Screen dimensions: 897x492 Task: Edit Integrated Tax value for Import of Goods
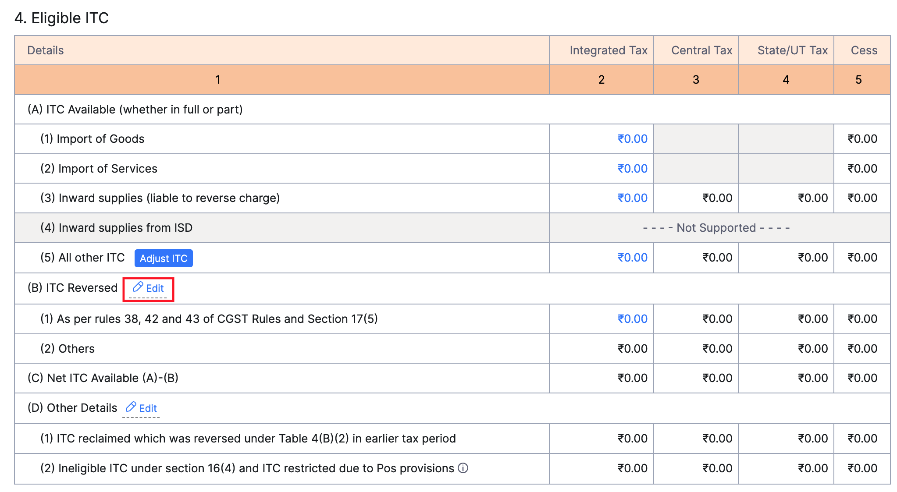[633, 138]
